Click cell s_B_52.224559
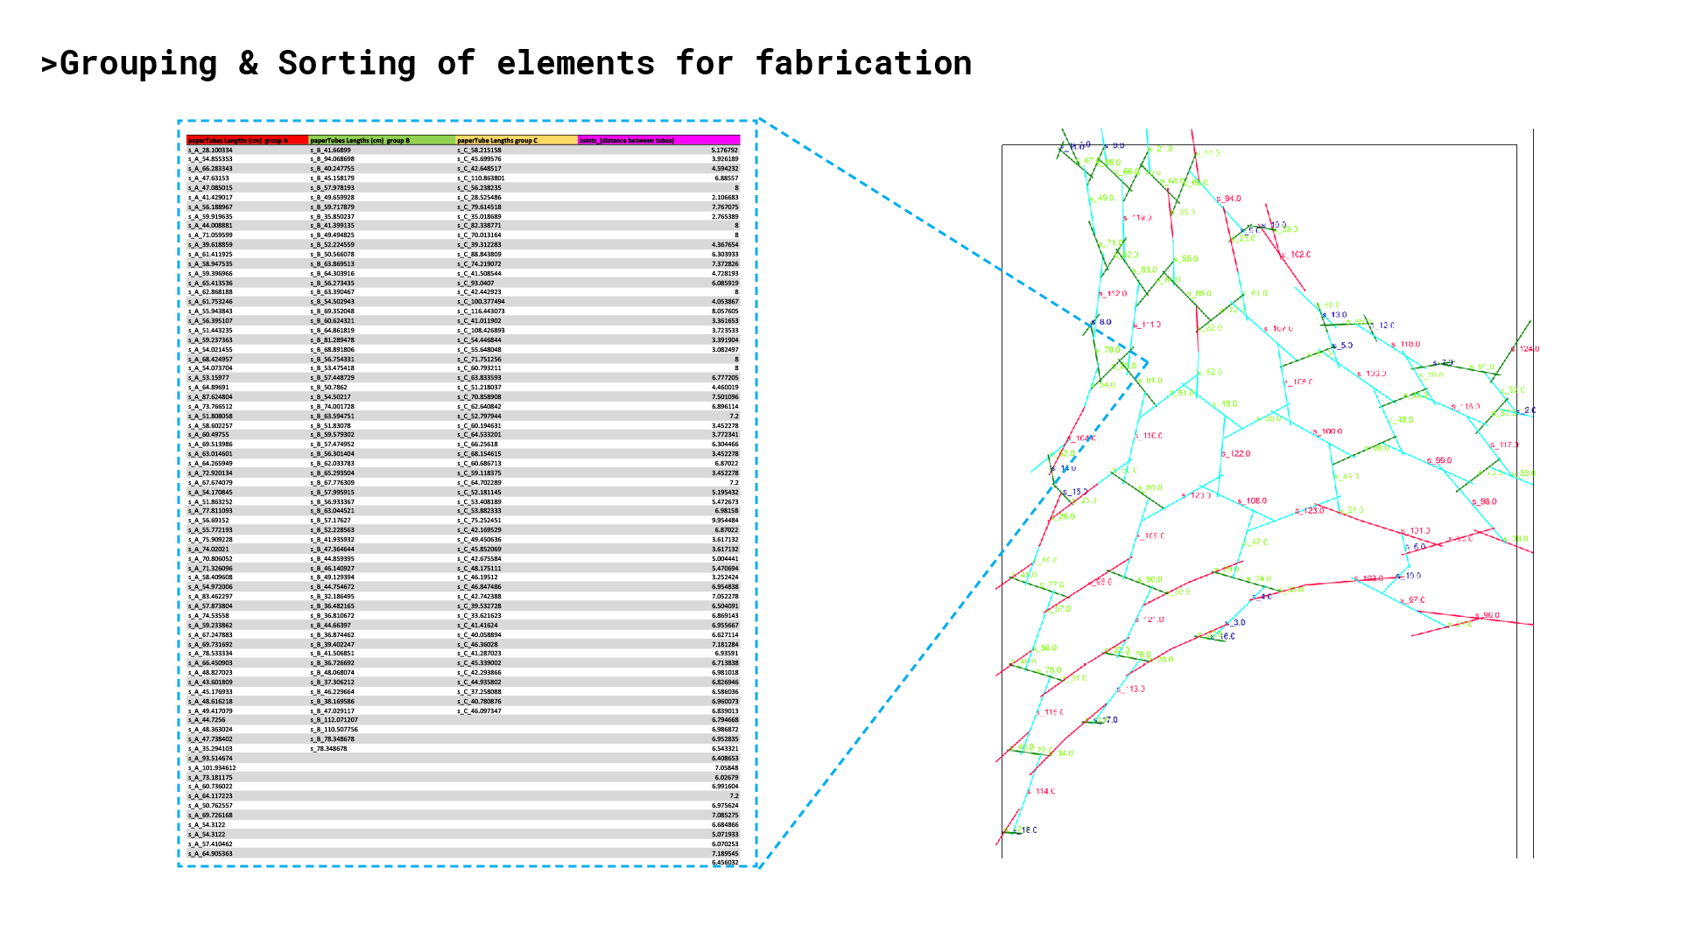 pyautogui.click(x=333, y=245)
